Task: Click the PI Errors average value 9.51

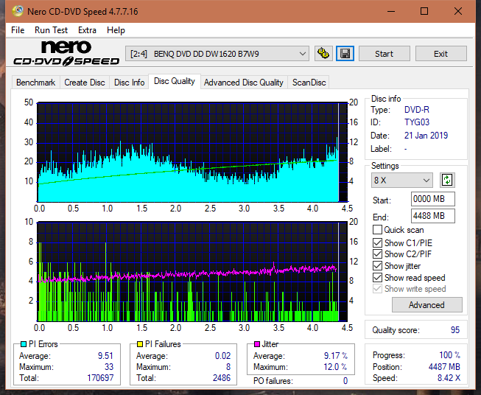Action: point(105,355)
